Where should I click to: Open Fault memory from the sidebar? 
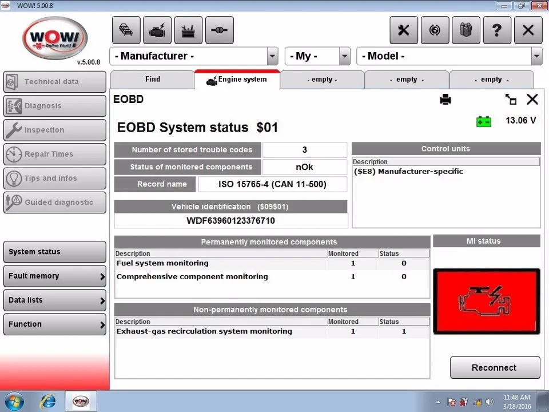pos(54,276)
